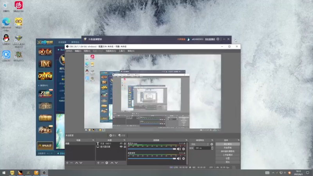Image resolution: width=313 pixels, height=176 pixels.
Task: Open RPG大厅 button in 09 platform
Action: [x=45, y=145]
